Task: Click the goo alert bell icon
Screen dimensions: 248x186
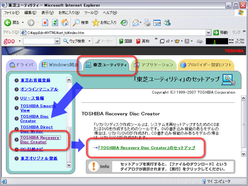Action: tap(177, 41)
